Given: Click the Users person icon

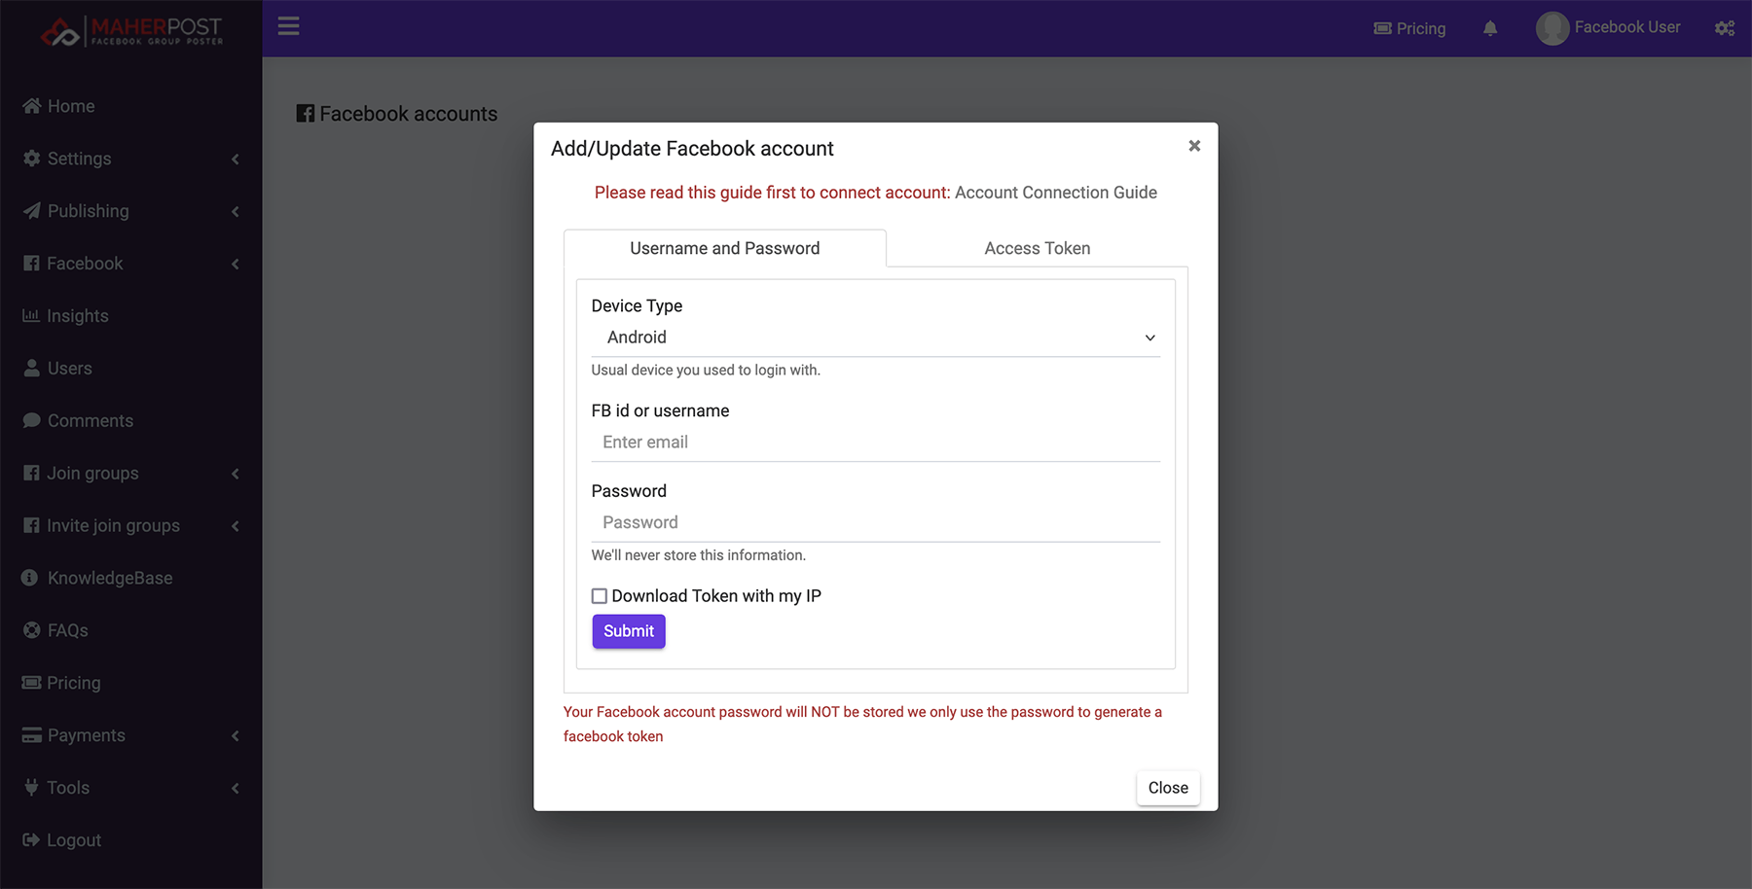Looking at the screenshot, I should tap(32, 368).
